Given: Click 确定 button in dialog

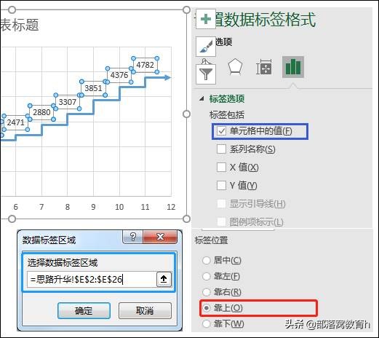Looking at the screenshot, I should [x=84, y=310].
